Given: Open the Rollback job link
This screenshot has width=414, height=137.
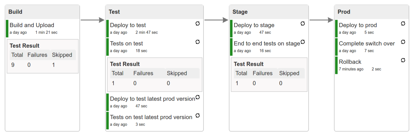Looking at the screenshot, I should coord(350,62).
